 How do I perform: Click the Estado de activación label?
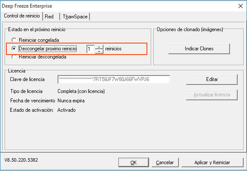point(32,110)
